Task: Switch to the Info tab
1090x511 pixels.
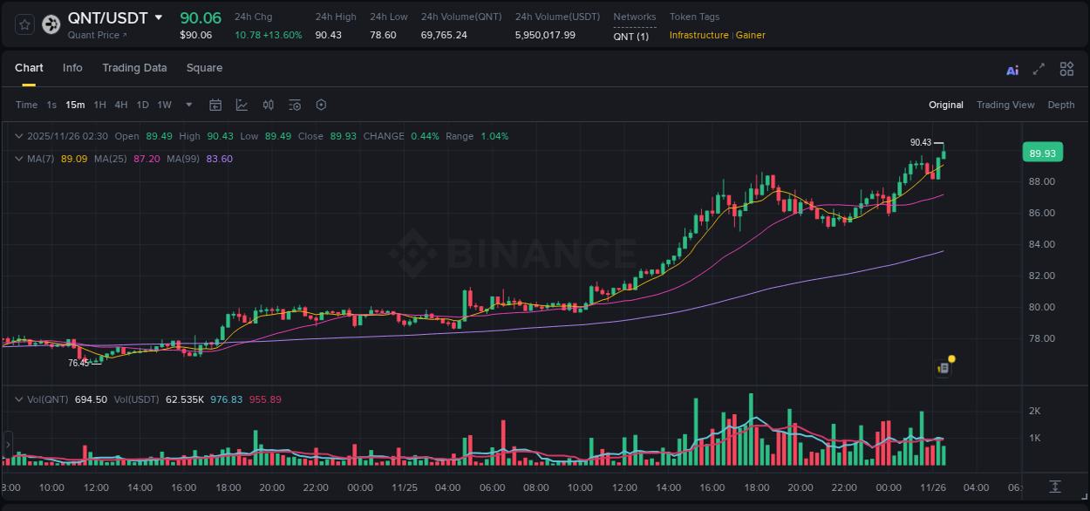Action: [x=72, y=68]
